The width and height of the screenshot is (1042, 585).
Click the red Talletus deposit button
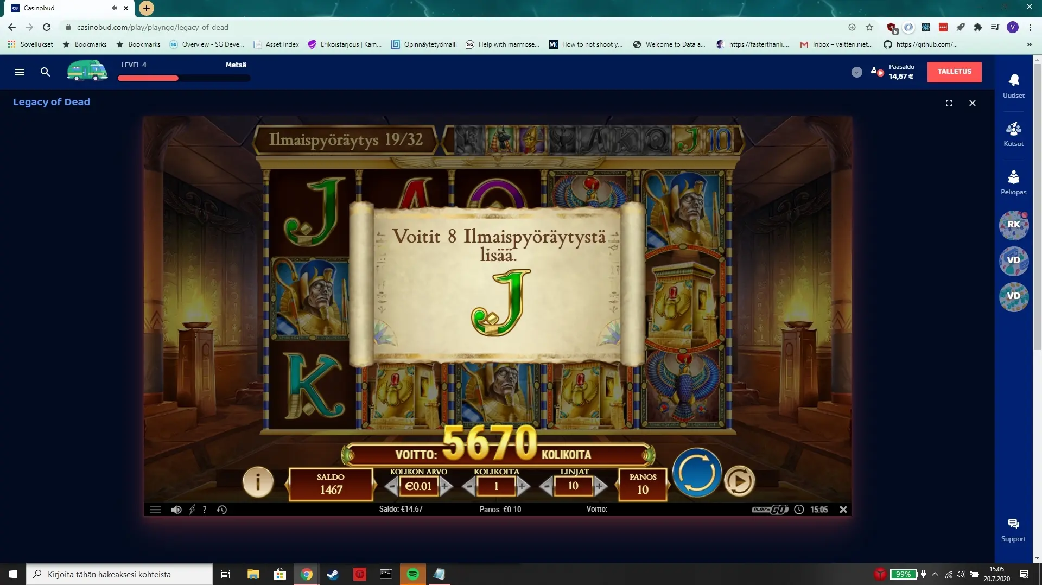pyautogui.click(x=954, y=72)
